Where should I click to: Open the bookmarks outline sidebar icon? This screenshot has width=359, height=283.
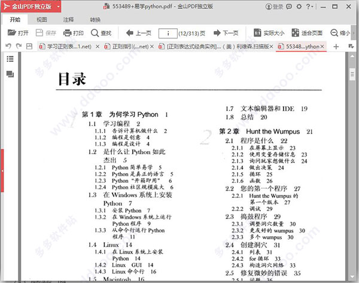(x=10, y=59)
